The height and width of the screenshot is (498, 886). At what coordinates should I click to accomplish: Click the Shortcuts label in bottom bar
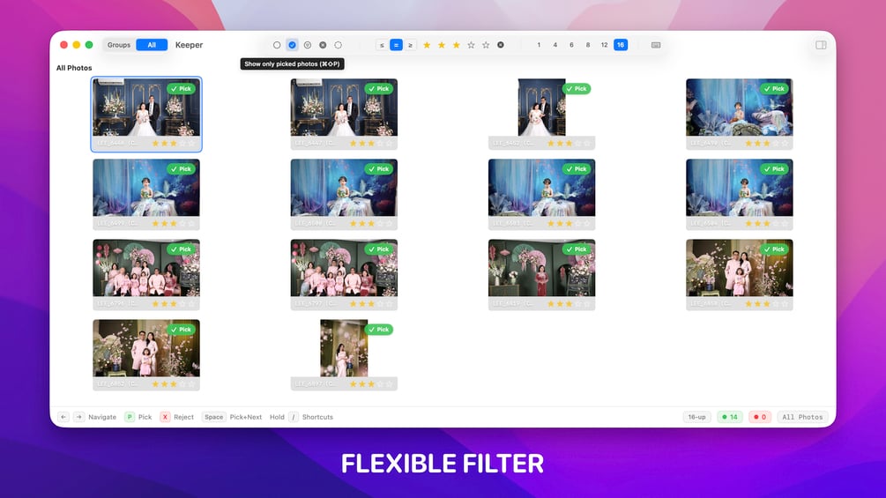point(317,417)
